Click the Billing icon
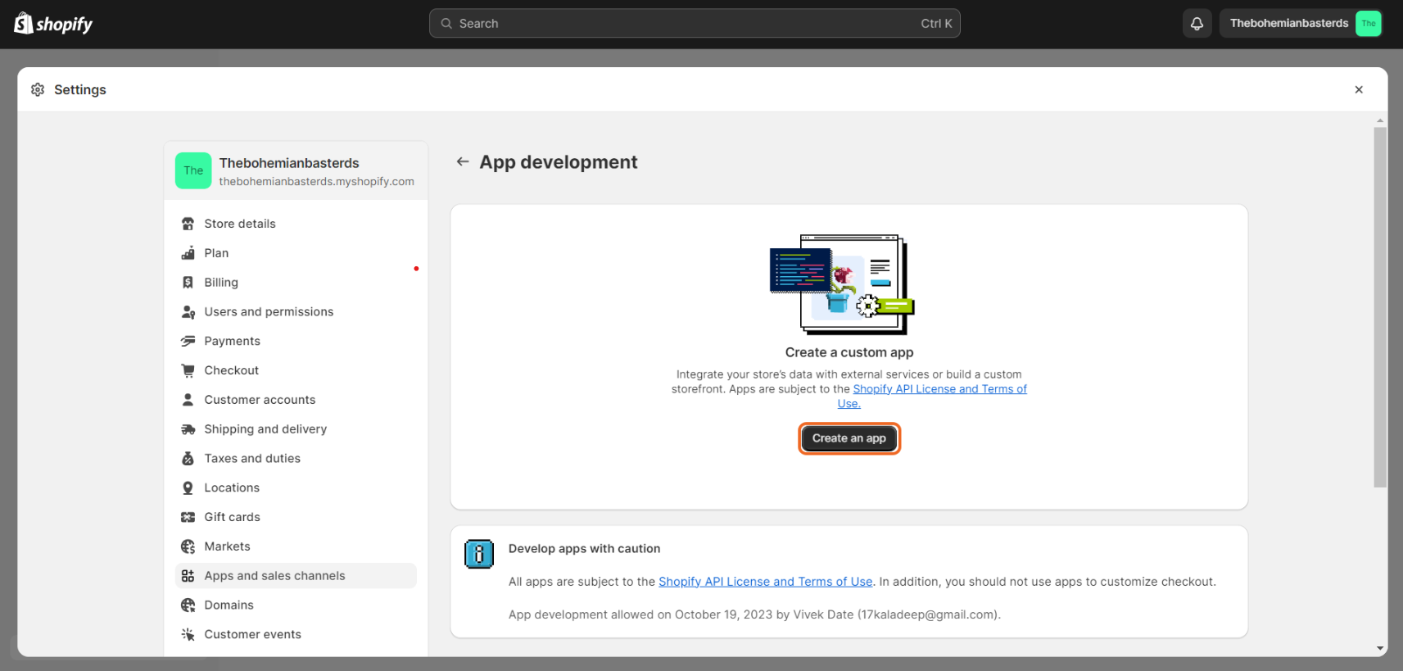 [188, 283]
